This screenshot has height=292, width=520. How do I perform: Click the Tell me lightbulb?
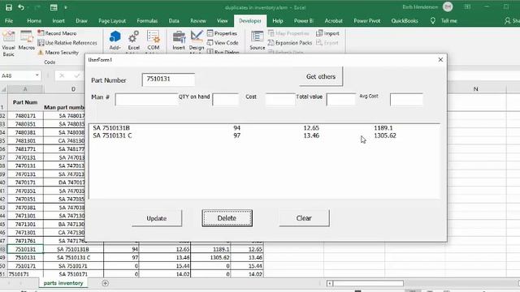pyautogui.click(x=433, y=20)
